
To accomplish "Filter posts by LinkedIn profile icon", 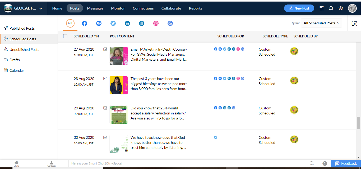I will 127,23.
